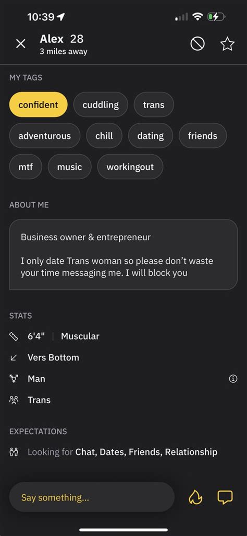The height and width of the screenshot is (536, 247).
Task: Tap the About Me text box
Action: [x=123, y=254]
